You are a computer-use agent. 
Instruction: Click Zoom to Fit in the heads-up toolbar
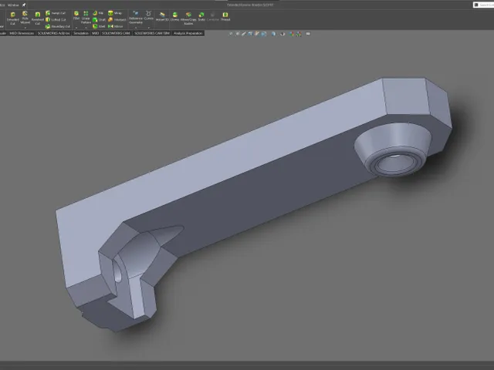(x=231, y=34)
